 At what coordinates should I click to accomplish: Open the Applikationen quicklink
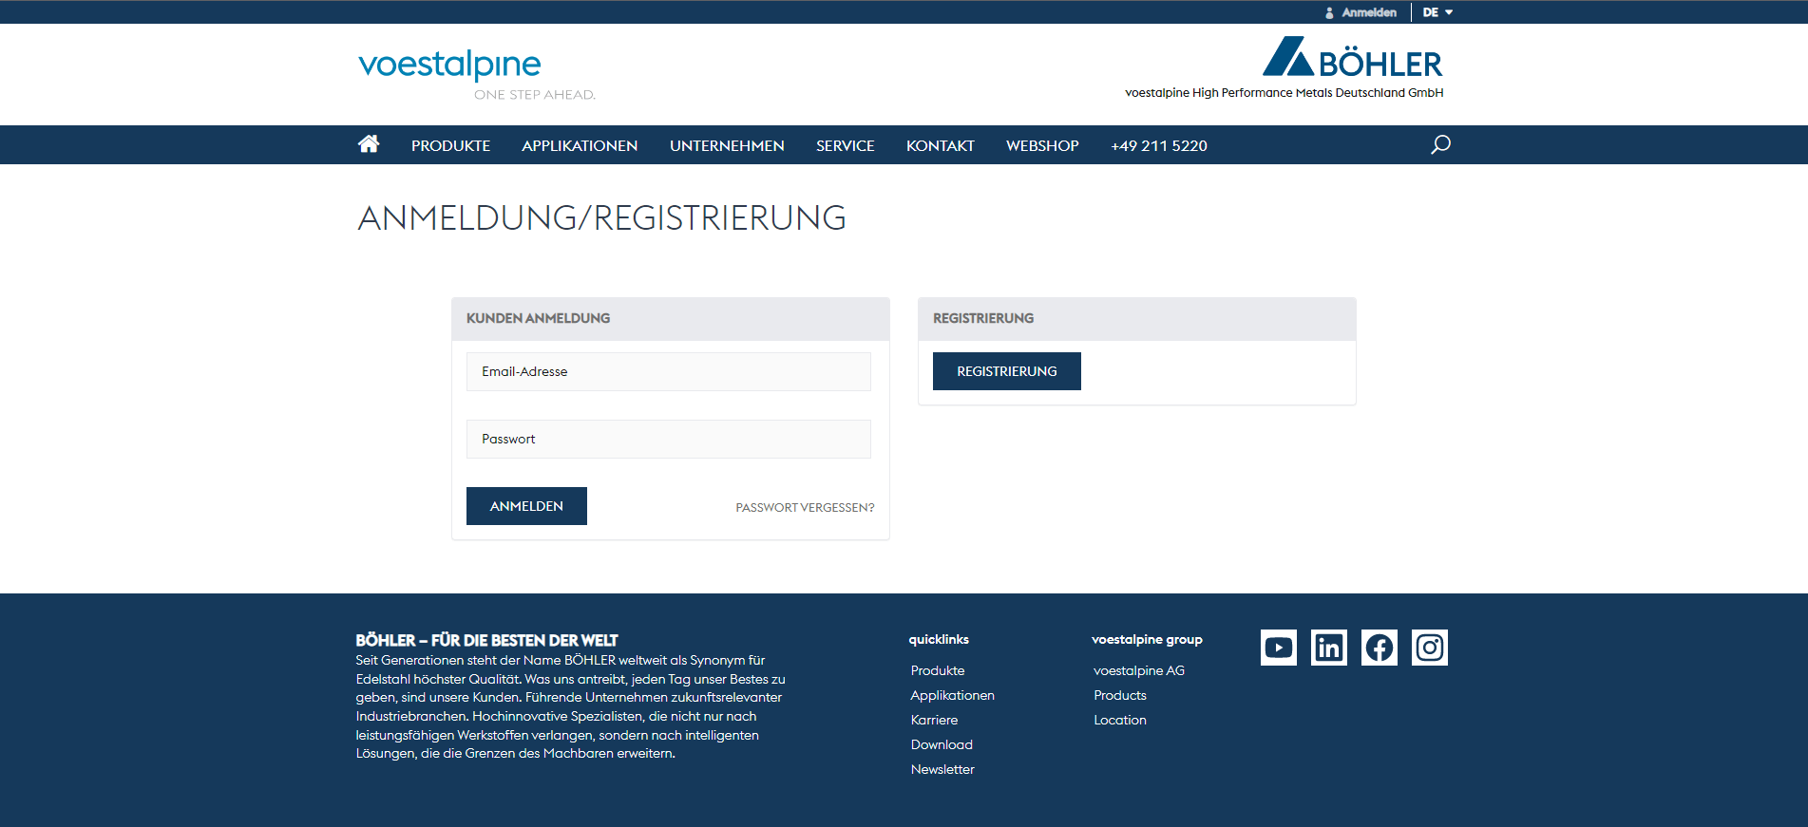(x=953, y=695)
